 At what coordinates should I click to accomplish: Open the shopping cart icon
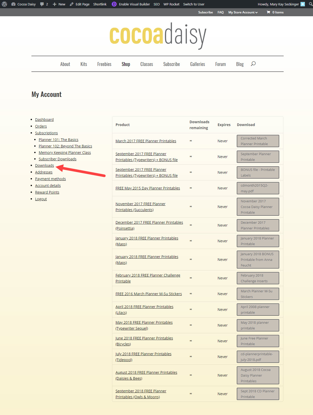[x=268, y=12]
